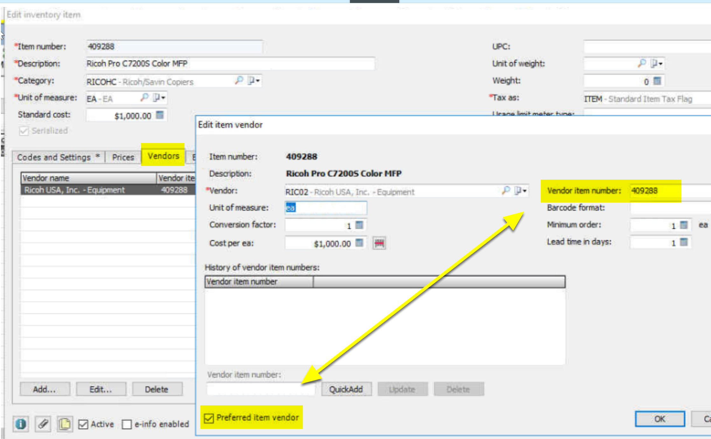Click Delete below the vendor list

click(x=157, y=389)
